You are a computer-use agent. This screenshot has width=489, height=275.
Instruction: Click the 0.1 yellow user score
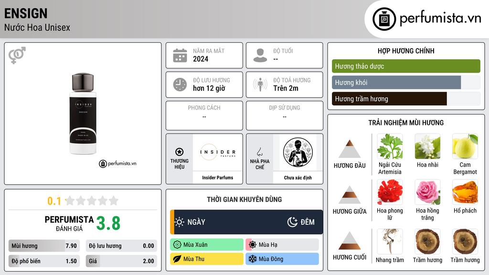pyautogui.click(x=54, y=201)
